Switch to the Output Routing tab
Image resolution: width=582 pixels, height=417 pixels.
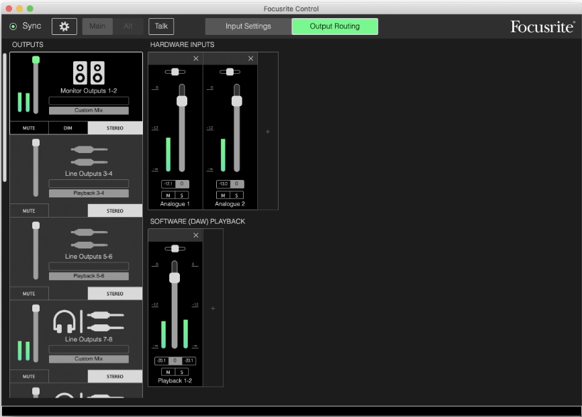click(335, 26)
